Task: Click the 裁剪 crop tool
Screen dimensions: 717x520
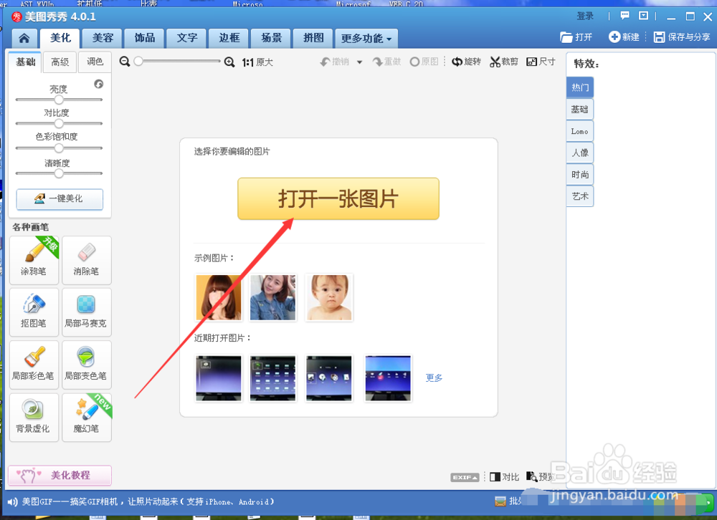Action: 503,62
